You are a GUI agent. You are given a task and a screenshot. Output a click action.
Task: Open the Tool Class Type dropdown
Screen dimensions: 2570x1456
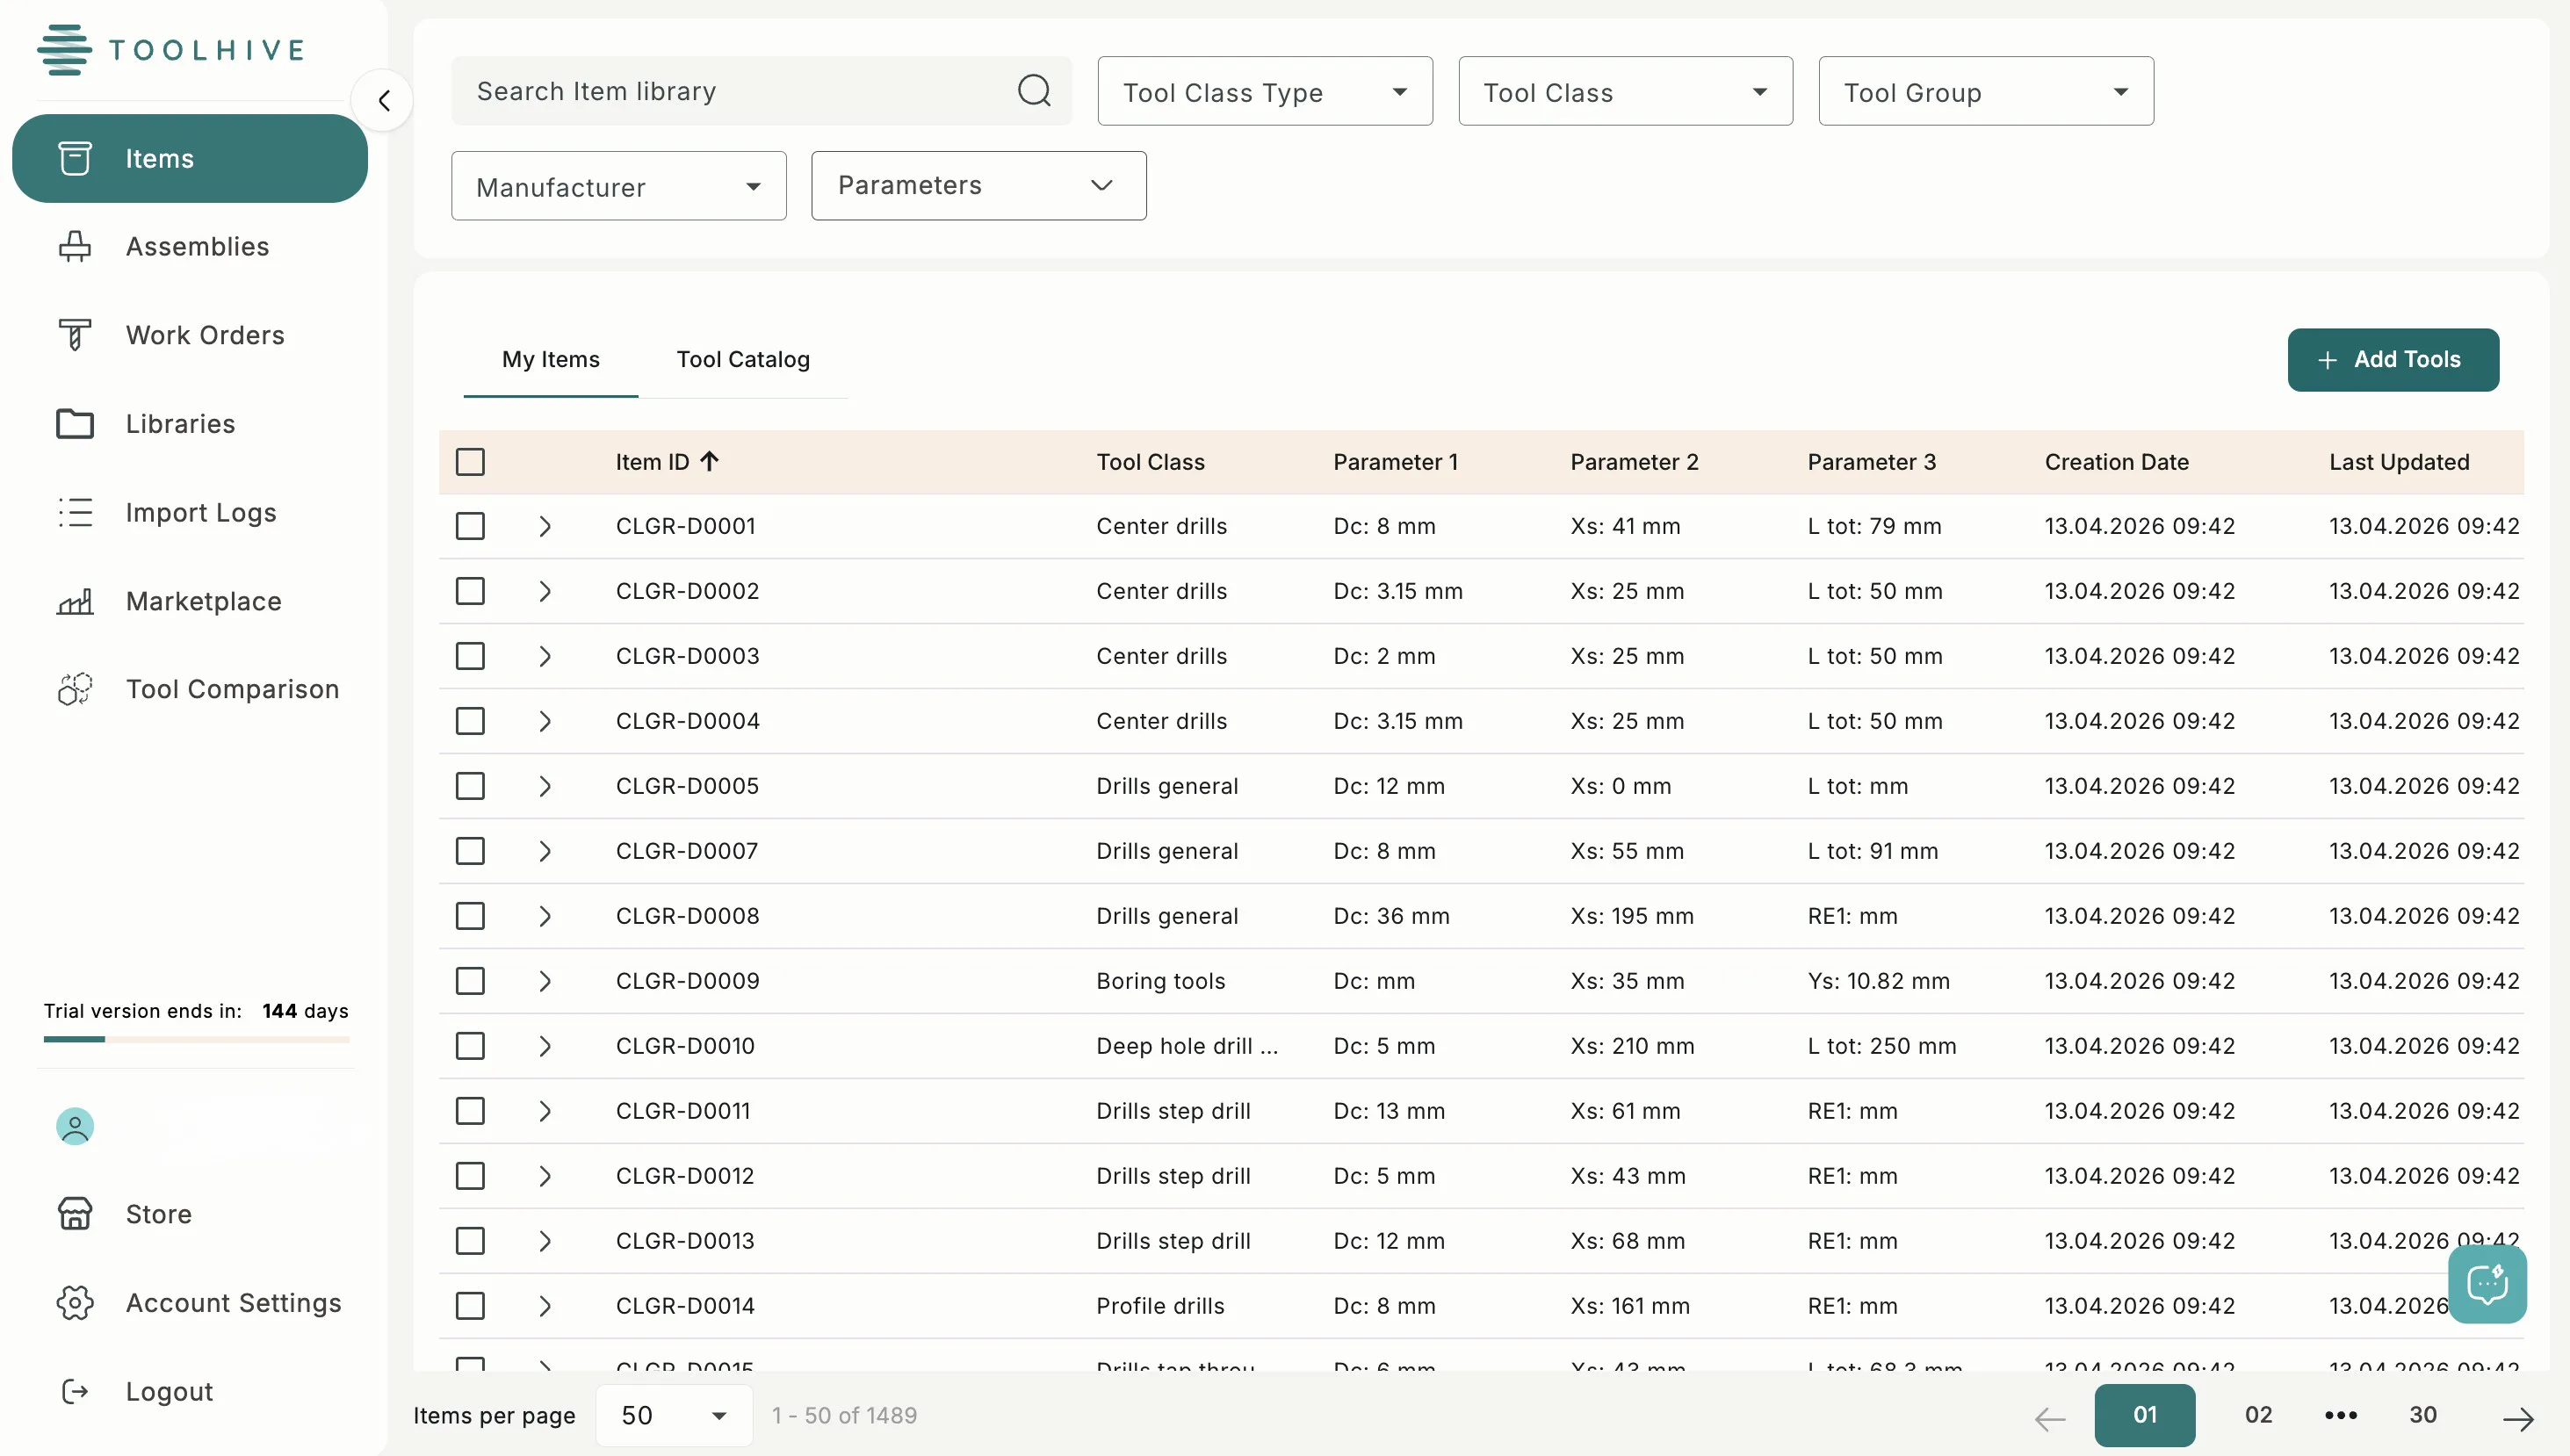1265,91
